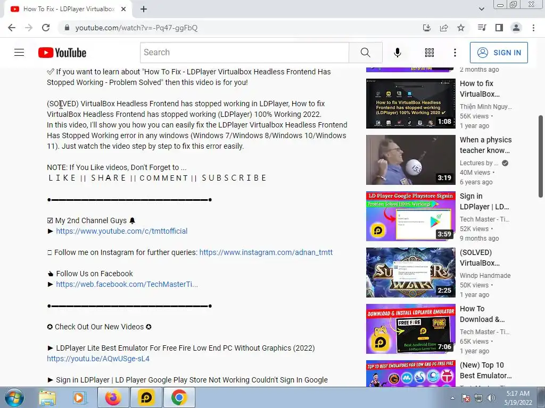The image size is (545, 408).
Task: Click the install app icon in address bar
Action: tap(426, 28)
